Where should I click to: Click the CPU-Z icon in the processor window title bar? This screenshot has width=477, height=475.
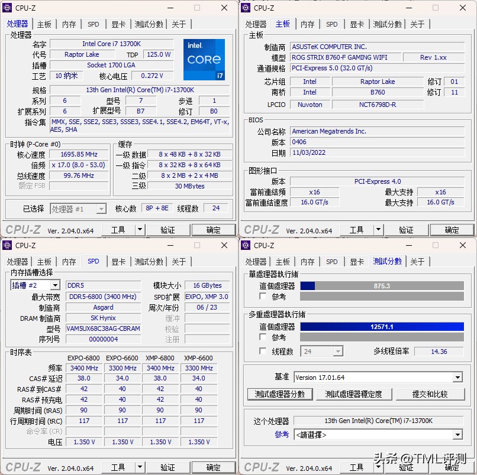7,8
